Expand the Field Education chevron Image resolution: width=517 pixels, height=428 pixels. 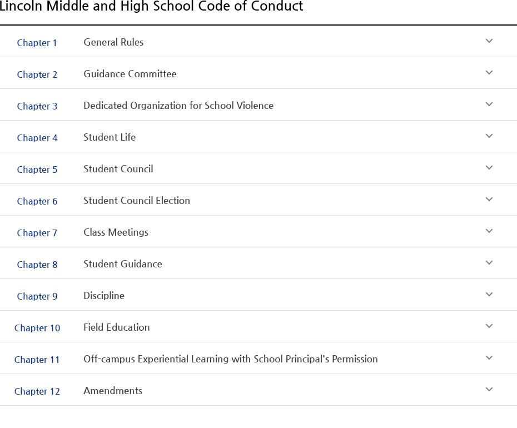pos(489,326)
